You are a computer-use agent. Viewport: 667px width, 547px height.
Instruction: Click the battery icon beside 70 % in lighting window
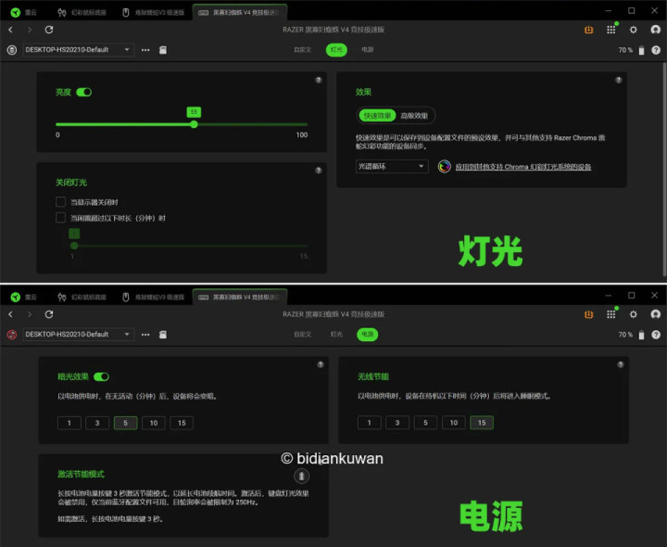click(641, 50)
